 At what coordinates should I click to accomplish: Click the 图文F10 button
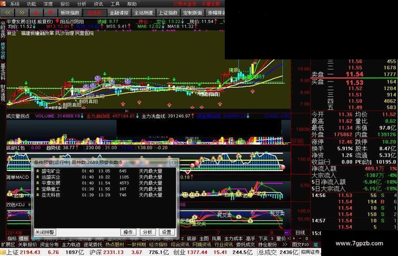[300, 244]
